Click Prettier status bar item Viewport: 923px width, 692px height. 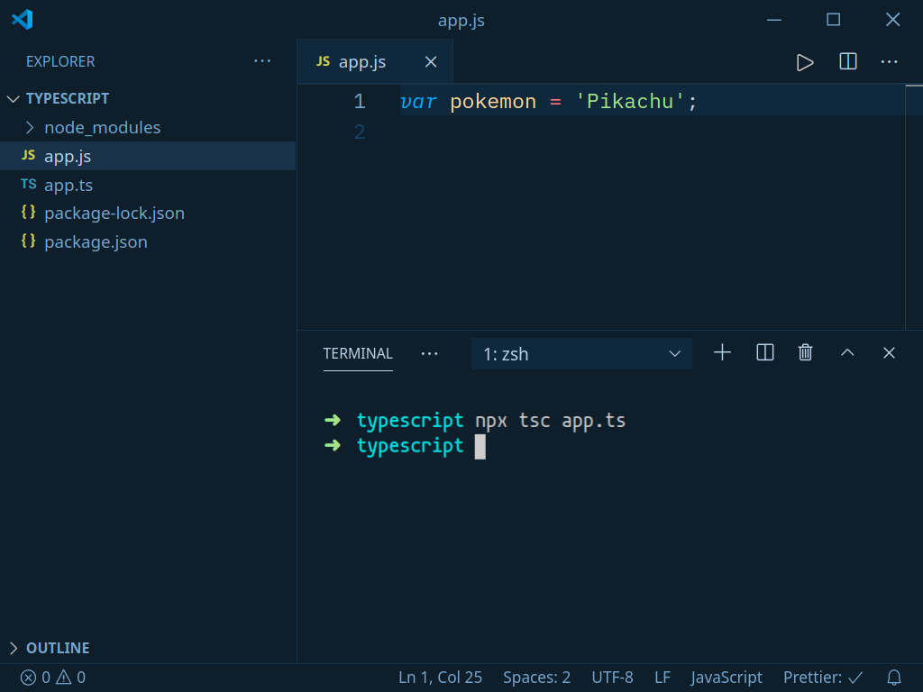[823, 678]
